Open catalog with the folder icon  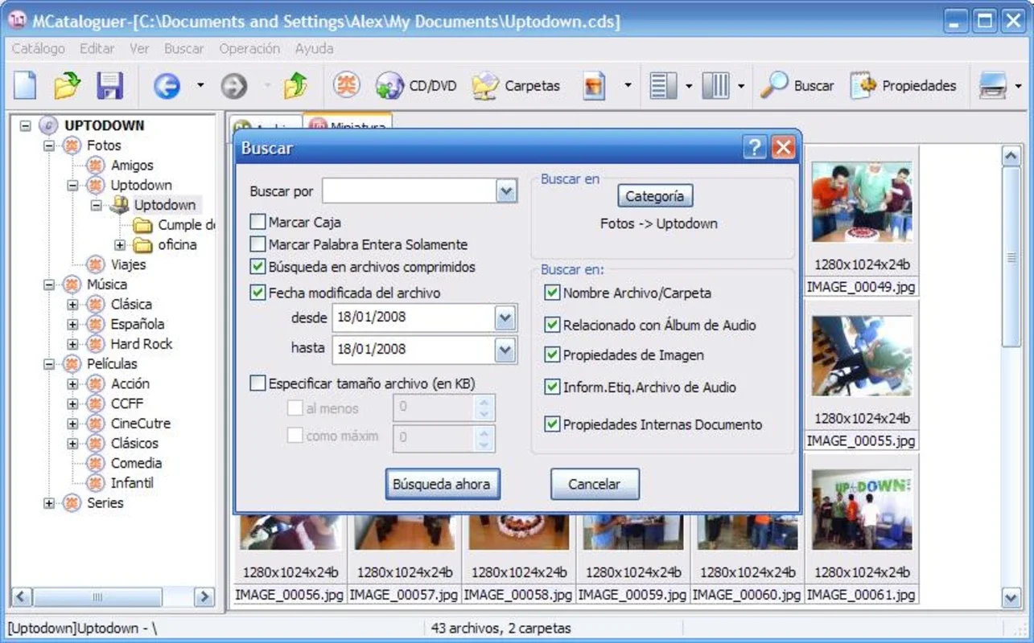coord(67,85)
